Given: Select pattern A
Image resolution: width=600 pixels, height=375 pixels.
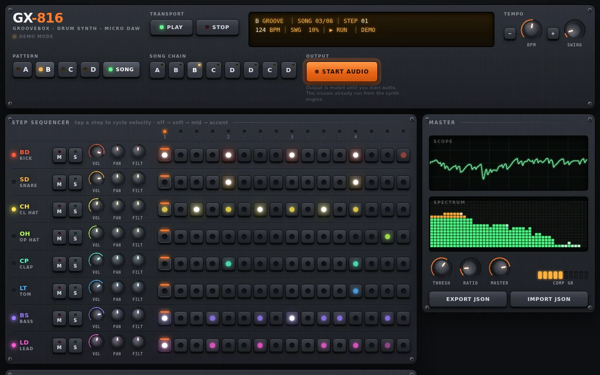Looking at the screenshot, I should point(22,69).
